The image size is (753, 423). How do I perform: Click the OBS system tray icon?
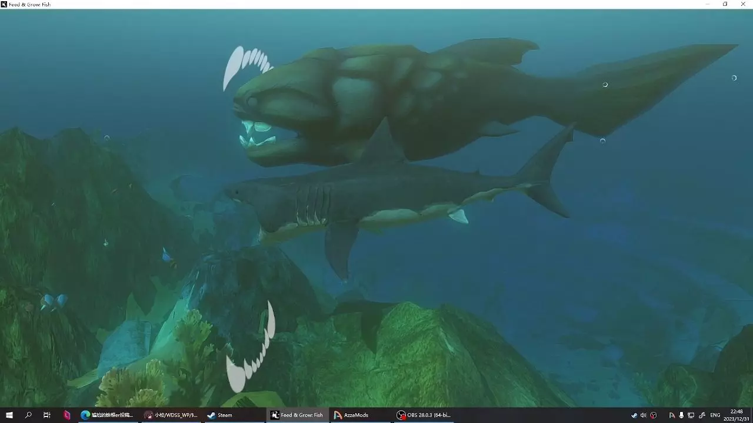pyautogui.click(x=653, y=415)
